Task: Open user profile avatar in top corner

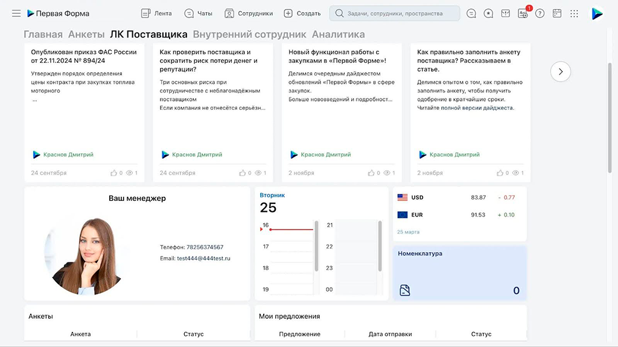Action: 597,13
